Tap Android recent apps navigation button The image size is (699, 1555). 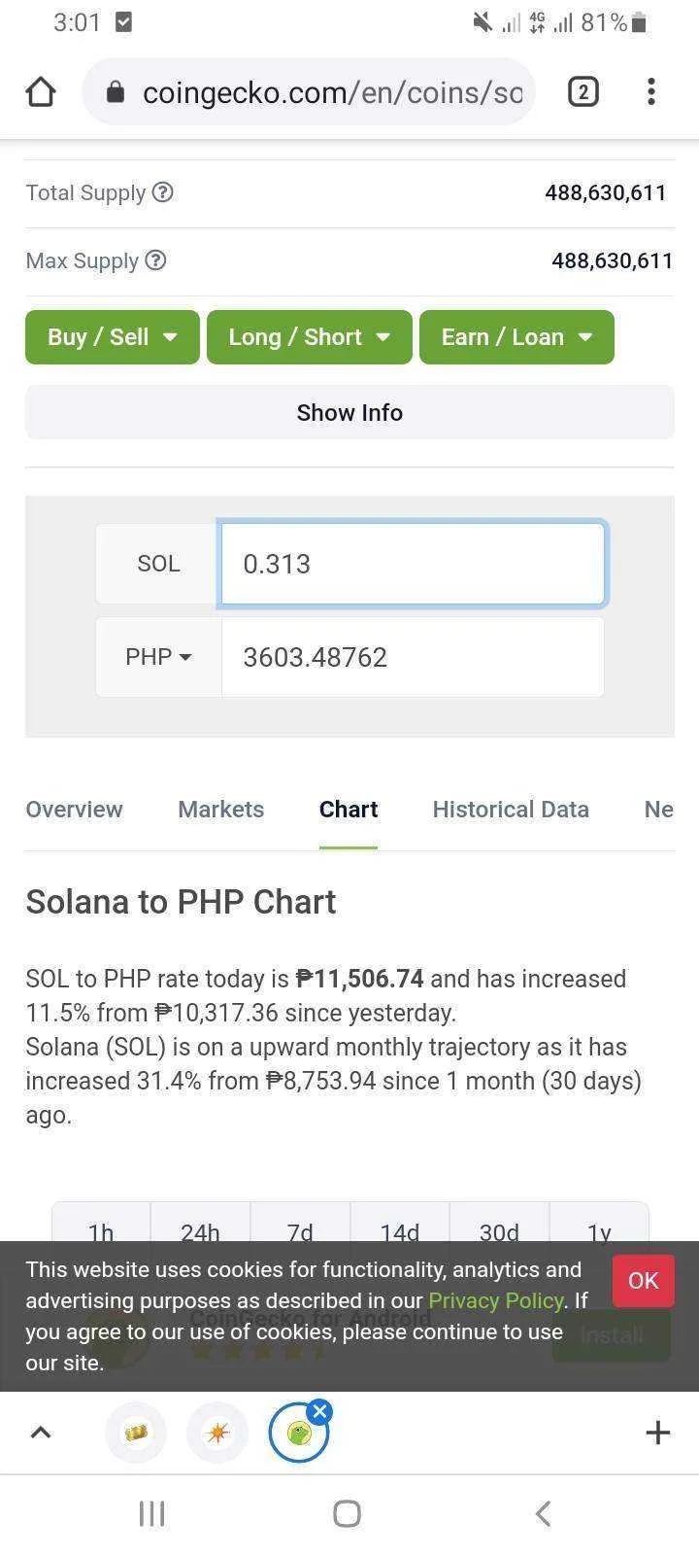[x=151, y=1513]
